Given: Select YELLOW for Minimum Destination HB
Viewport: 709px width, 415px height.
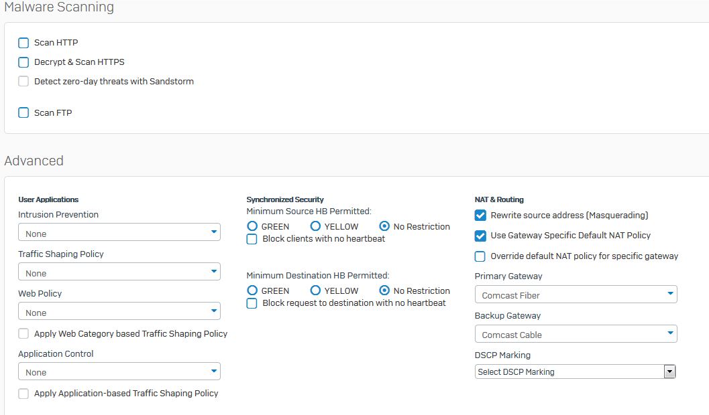Looking at the screenshot, I should (x=315, y=290).
